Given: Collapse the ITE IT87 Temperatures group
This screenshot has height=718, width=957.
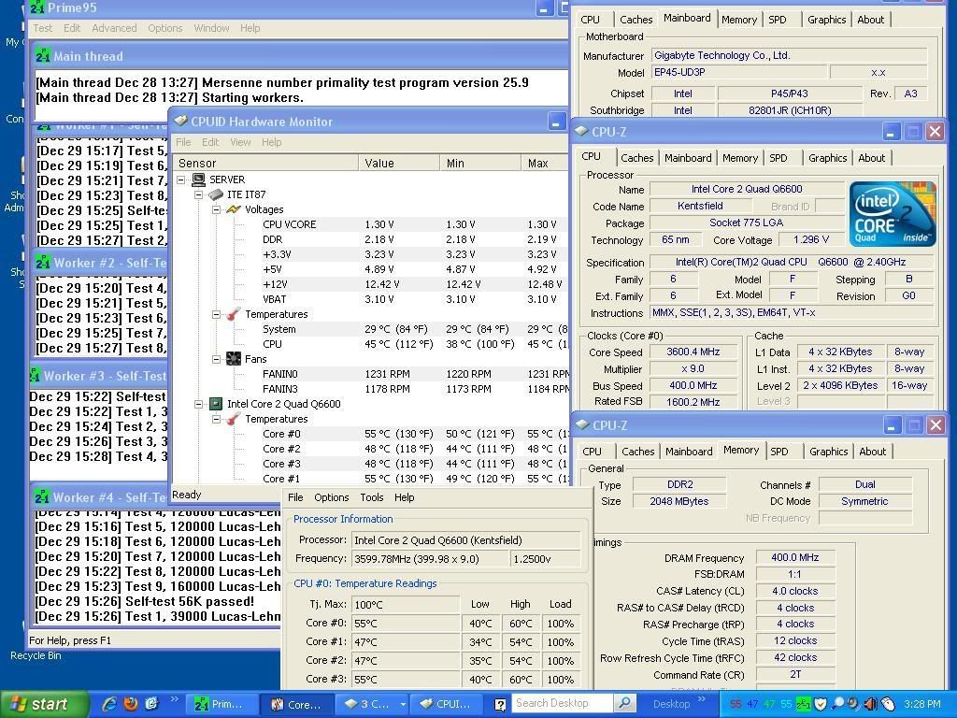Looking at the screenshot, I should click(x=216, y=314).
